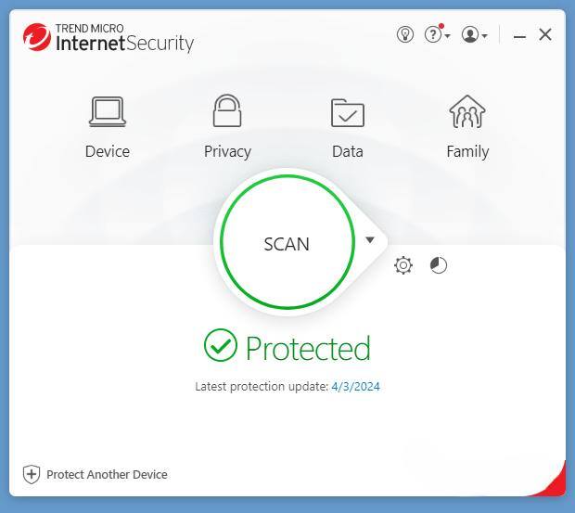Click the Protect Another Device link
This screenshot has width=575, height=513.
[x=107, y=474]
